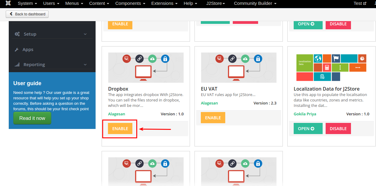Viewport: 376px width, 186px height.
Task: Click the EU VAT app title
Action: point(209,89)
